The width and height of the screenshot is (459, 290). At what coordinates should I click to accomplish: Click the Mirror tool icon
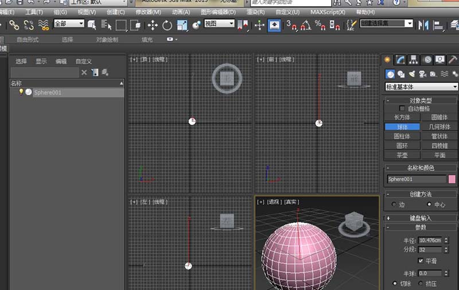[423, 25]
